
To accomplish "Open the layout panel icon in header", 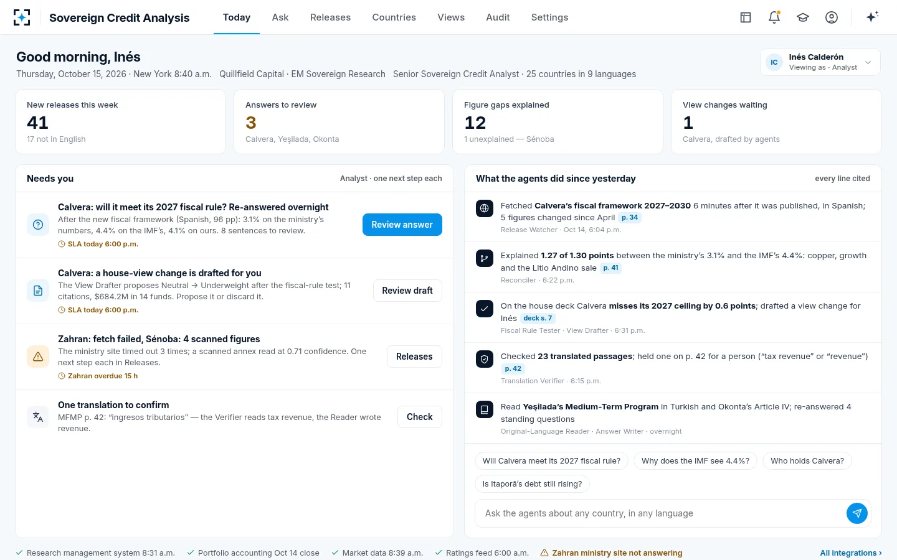I will tap(746, 17).
